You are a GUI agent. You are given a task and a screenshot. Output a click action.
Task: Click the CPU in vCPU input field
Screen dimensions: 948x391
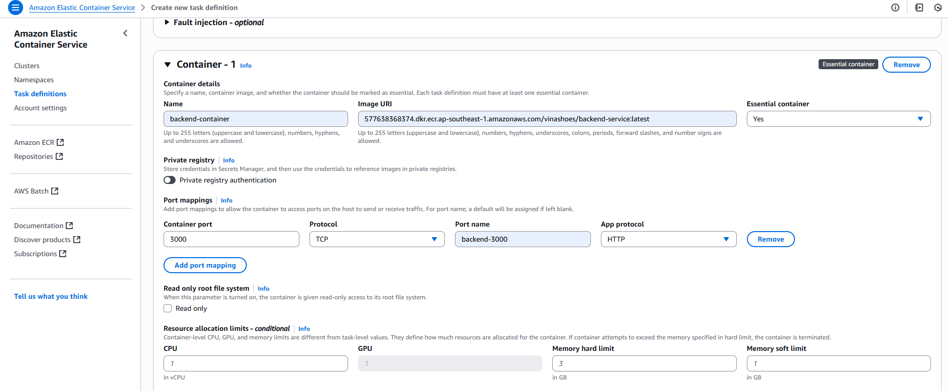coord(255,363)
